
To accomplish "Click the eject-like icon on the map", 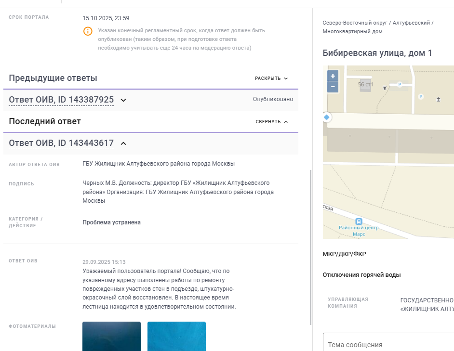I will coord(439,100).
